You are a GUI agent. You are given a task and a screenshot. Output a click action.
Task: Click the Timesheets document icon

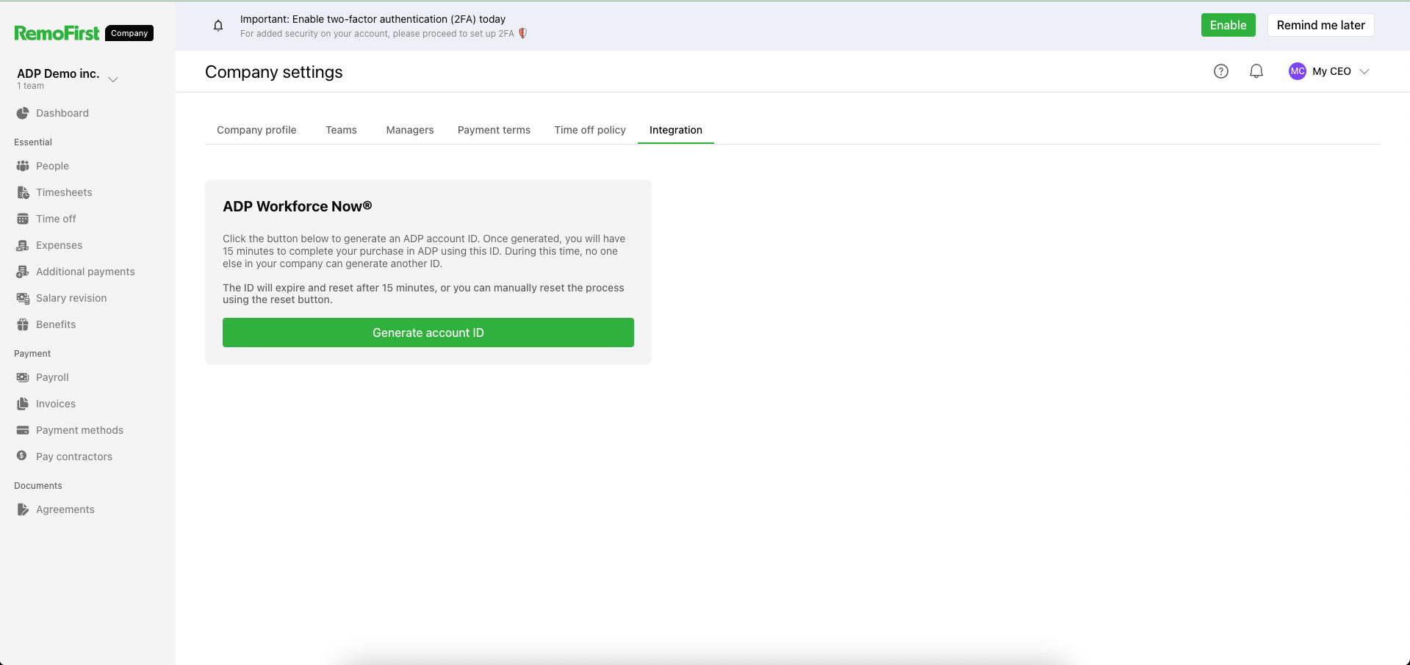coord(23,192)
